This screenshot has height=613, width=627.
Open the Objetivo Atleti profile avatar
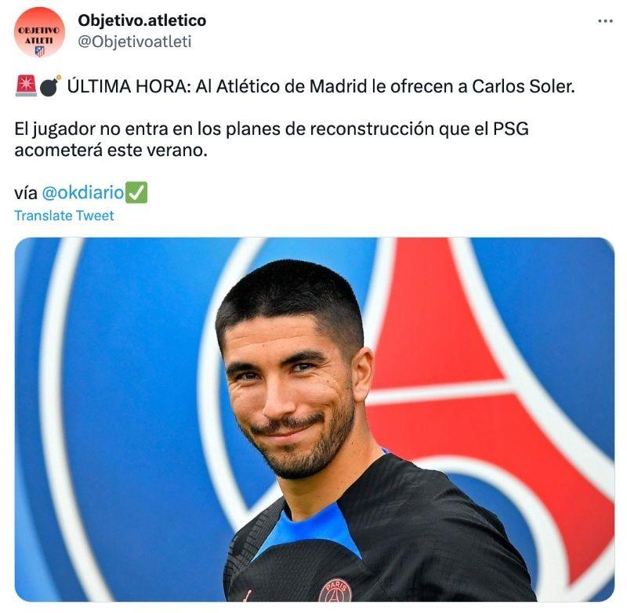39,32
